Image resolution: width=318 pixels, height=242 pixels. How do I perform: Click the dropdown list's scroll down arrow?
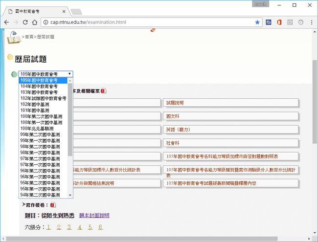tap(70, 195)
